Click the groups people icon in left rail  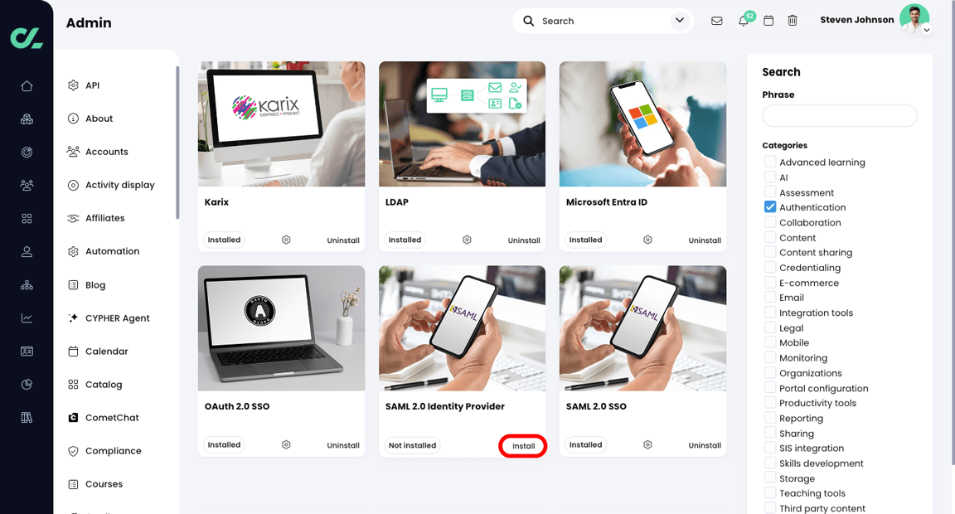[x=27, y=185]
